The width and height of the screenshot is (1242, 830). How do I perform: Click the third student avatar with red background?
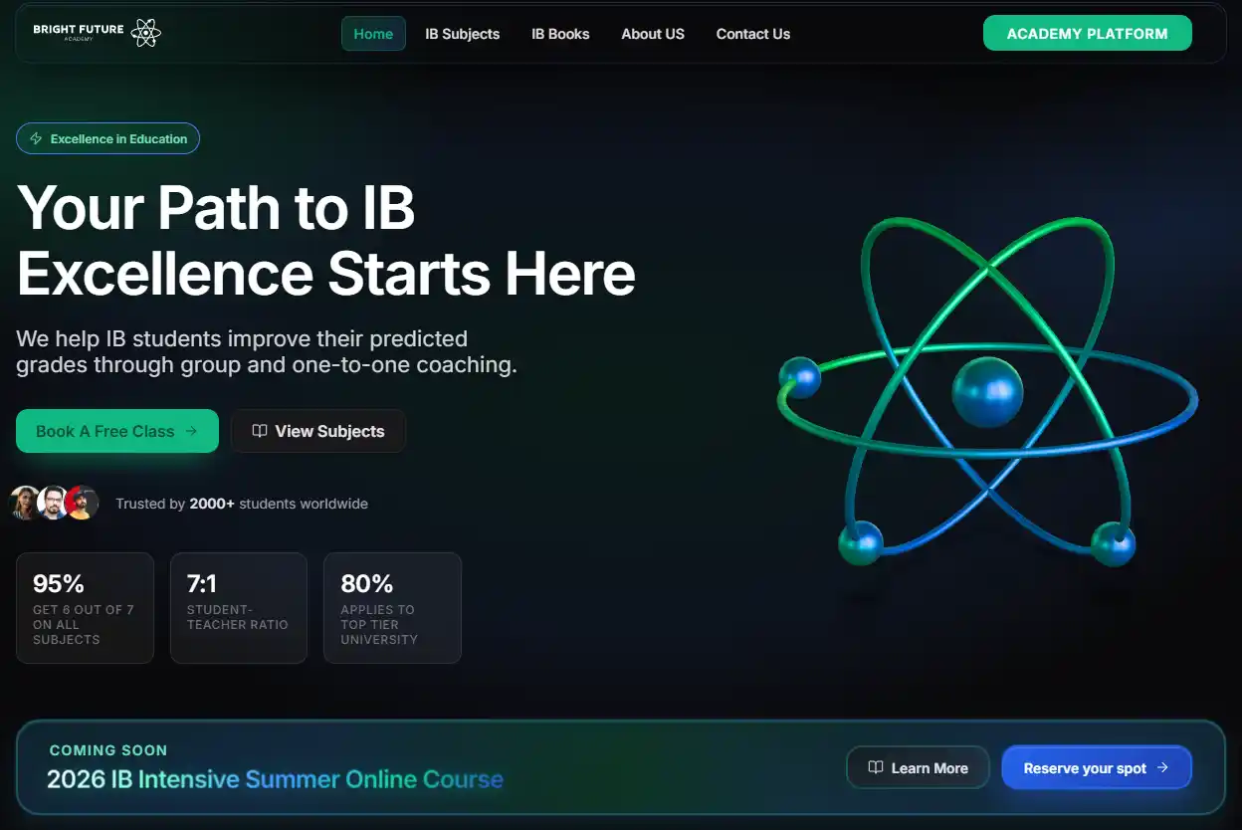pos(83,504)
